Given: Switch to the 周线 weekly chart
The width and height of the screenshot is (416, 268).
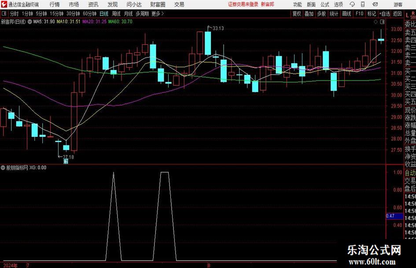Looking at the screenshot, I should [116, 14].
